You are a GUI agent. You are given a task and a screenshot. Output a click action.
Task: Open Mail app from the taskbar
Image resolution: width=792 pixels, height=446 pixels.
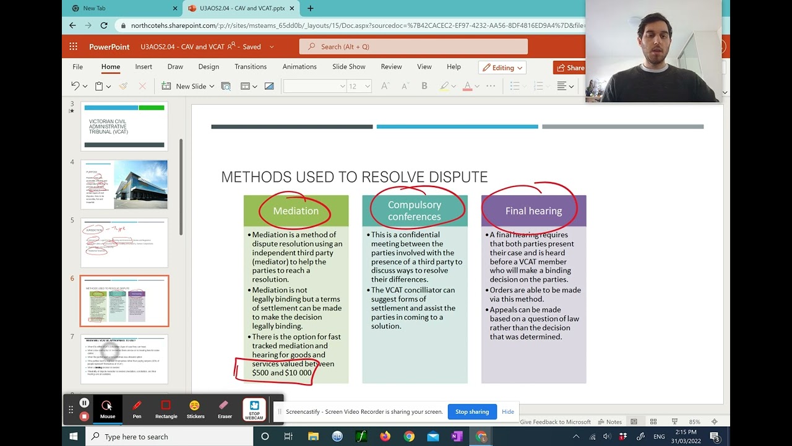[433, 437]
